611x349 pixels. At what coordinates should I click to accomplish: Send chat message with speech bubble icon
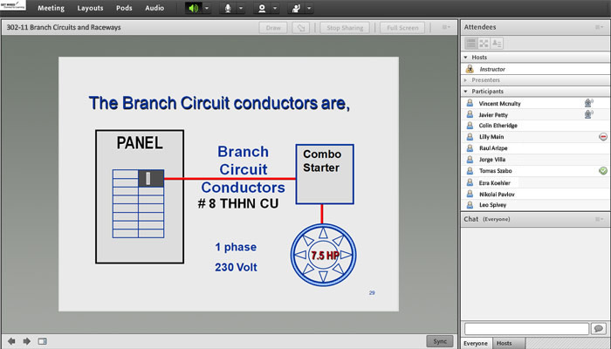point(598,328)
